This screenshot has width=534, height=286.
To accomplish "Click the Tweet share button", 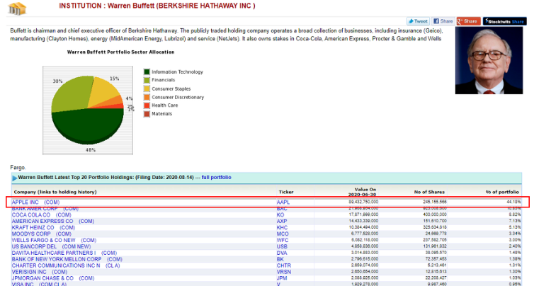I will (418, 21).
